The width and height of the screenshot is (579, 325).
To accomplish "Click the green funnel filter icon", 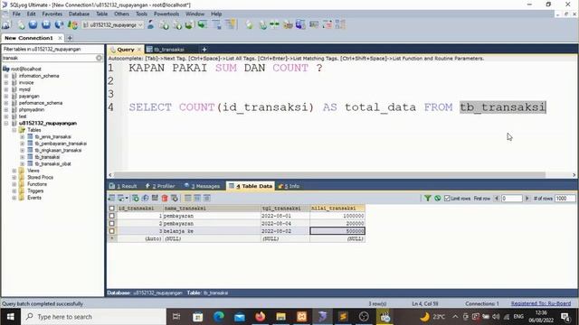I will 428,199.
